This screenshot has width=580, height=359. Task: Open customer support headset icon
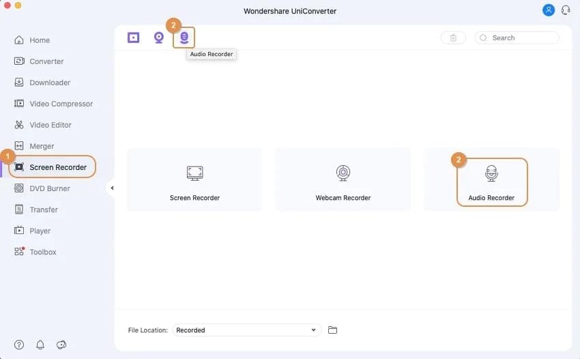click(566, 10)
